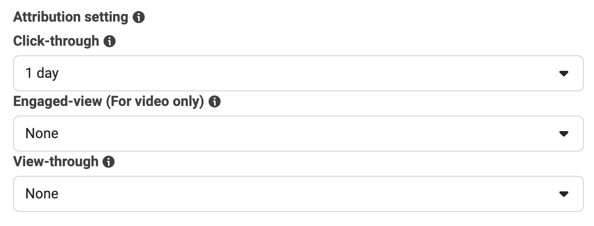594x226 pixels.
Task: Click the 'Attribution setting' heading text
Action: [x=71, y=18]
